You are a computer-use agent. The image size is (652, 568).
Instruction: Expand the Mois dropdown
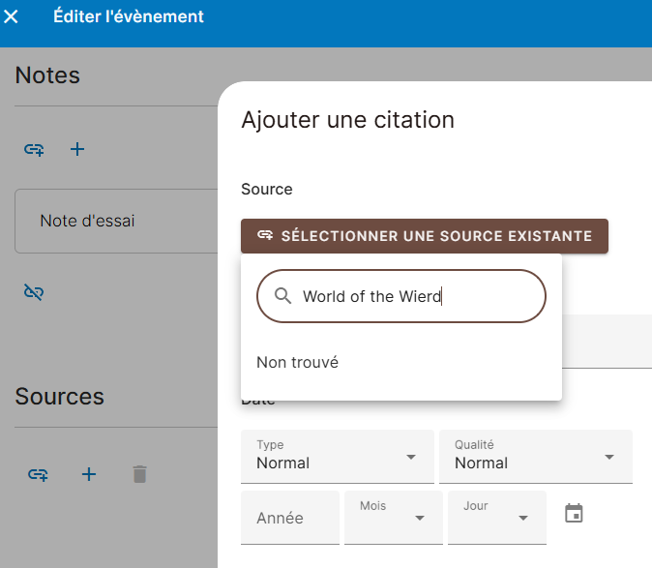(x=393, y=518)
